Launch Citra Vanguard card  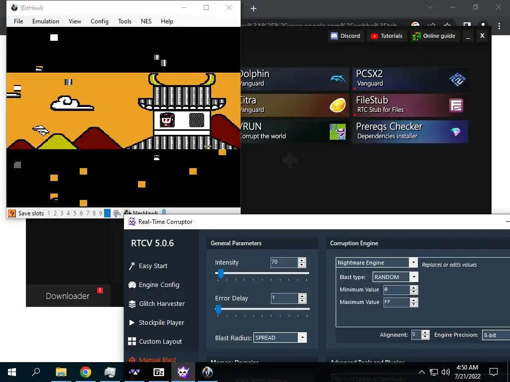tap(294, 105)
